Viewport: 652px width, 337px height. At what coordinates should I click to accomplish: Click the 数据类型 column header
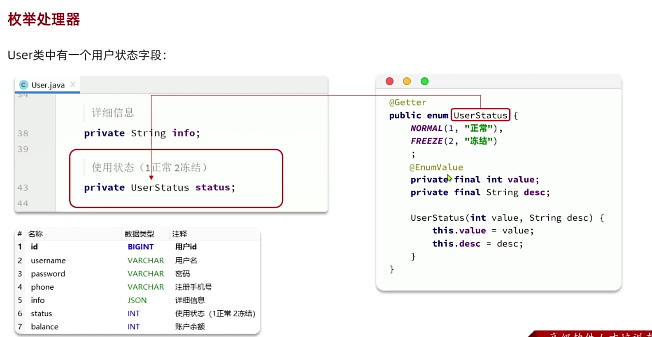[x=139, y=234]
